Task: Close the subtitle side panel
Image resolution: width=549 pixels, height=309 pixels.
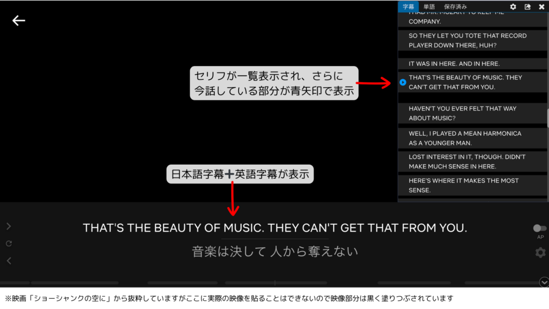Action: point(541,6)
